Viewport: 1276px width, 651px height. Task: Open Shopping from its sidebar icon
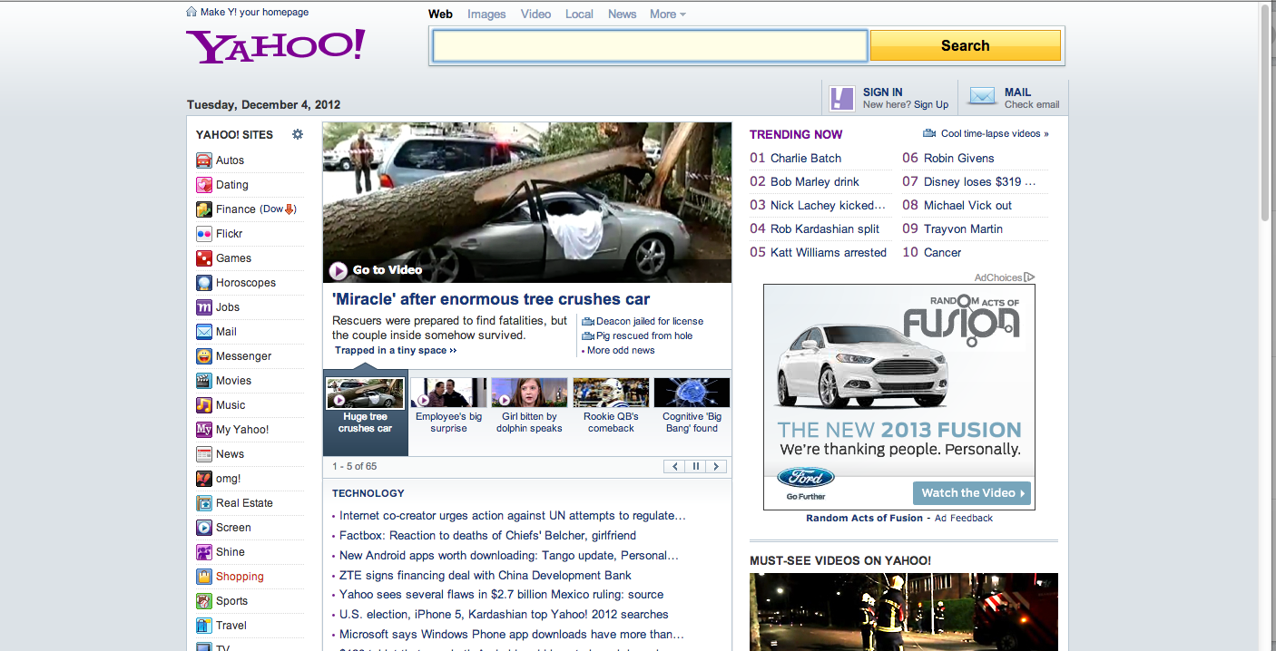[x=205, y=576]
